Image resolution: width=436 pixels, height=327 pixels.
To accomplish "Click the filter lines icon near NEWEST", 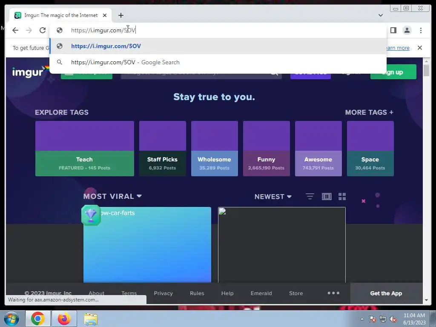I will (x=310, y=196).
